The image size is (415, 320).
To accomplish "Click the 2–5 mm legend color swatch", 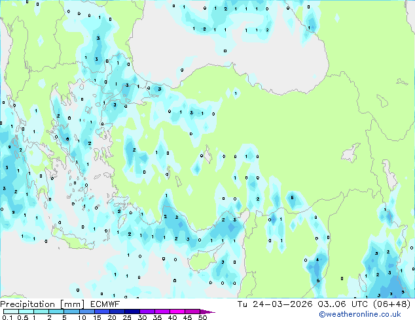I will (56, 312).
